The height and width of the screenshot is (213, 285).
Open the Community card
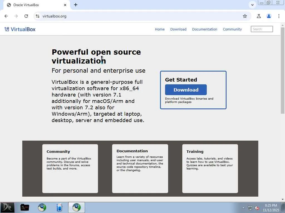(70, 168)
